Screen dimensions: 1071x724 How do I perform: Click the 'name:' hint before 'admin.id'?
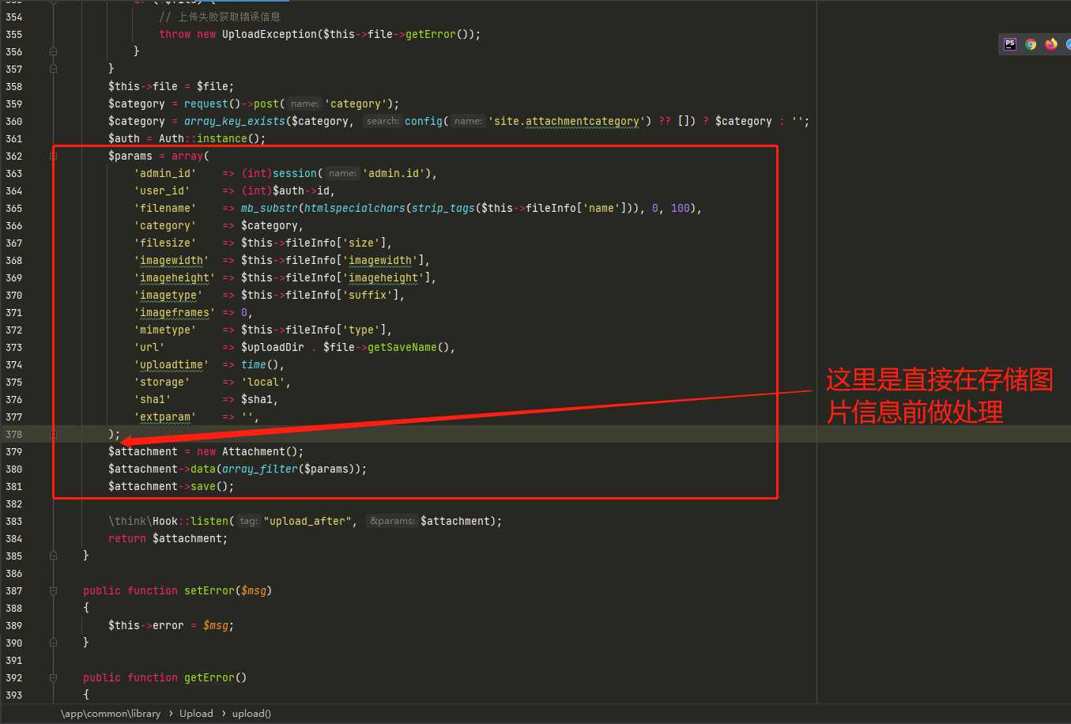point(342,173)
